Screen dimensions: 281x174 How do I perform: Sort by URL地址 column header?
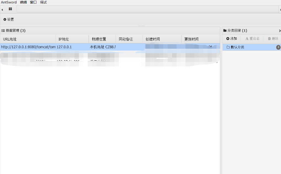coord(28,39)
